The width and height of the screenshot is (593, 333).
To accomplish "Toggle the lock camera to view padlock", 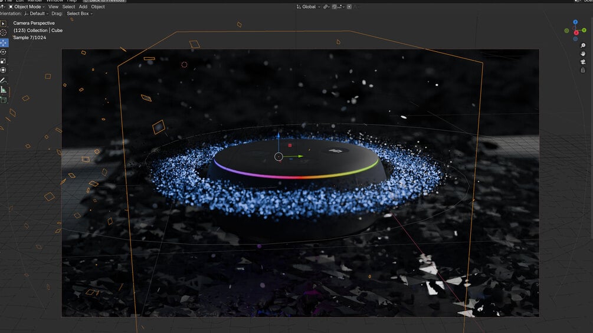I will (583, 70).
